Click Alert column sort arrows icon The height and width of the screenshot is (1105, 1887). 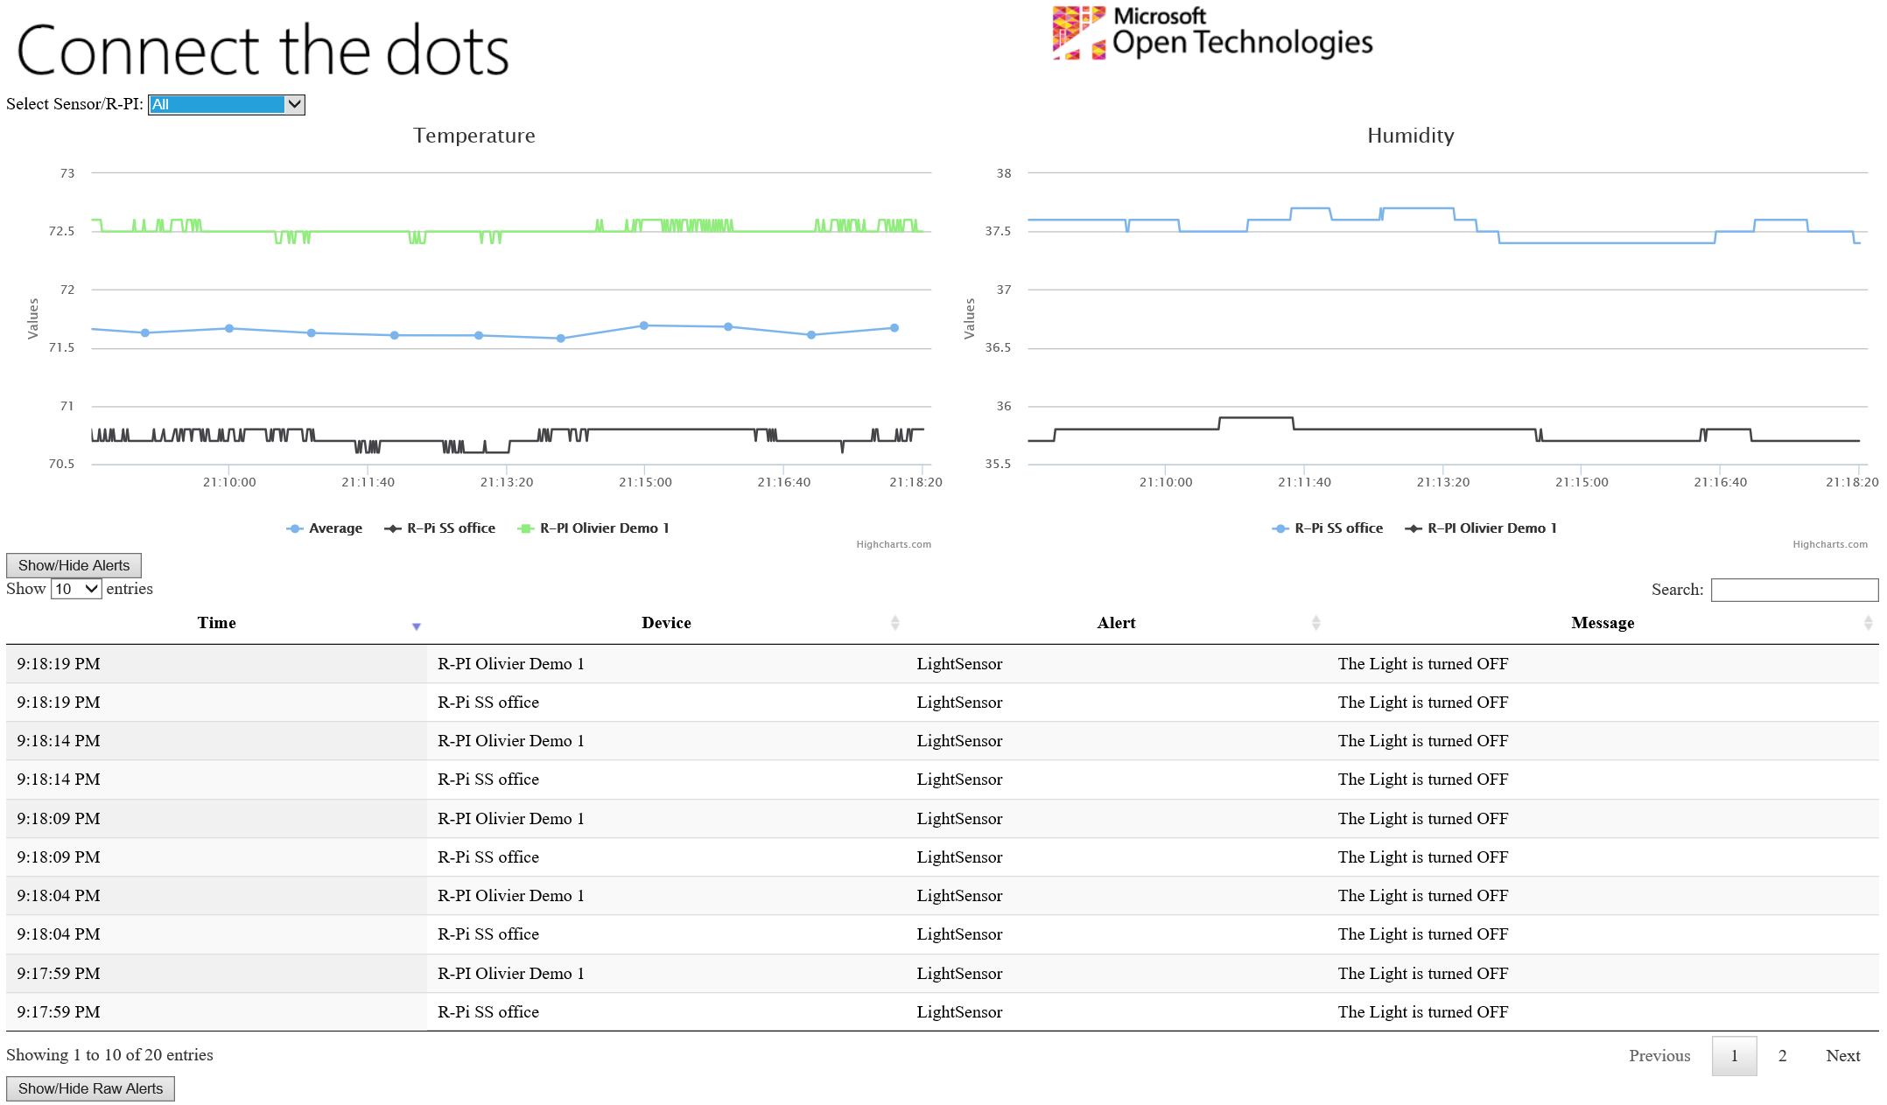coord(1315,623)
